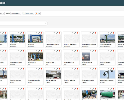
Task: Delete the Surtidor Orio card
Action: click(x=59, y=51)
